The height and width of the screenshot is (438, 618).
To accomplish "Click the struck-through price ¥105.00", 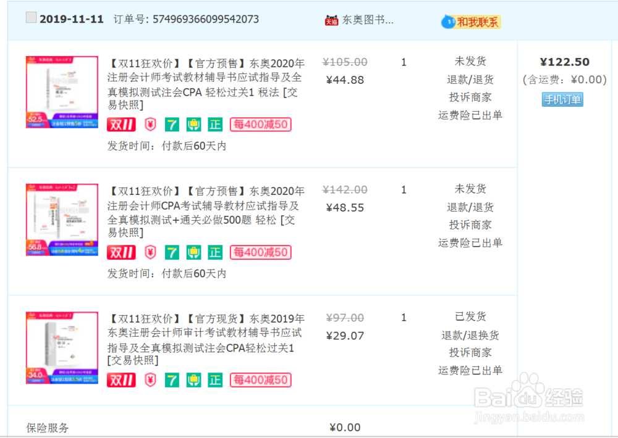I will pyautogui.click(x=345, y=62).
